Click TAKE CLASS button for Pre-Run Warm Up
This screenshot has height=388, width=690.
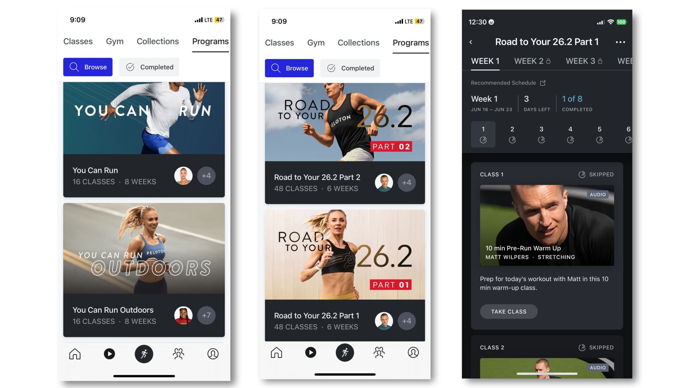pyautogui.click(x=509, y=311)
